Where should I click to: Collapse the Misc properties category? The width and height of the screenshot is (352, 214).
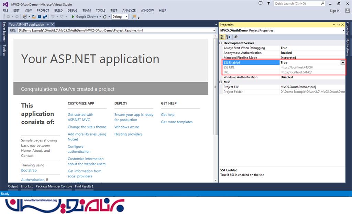click(x=221, y=82)
